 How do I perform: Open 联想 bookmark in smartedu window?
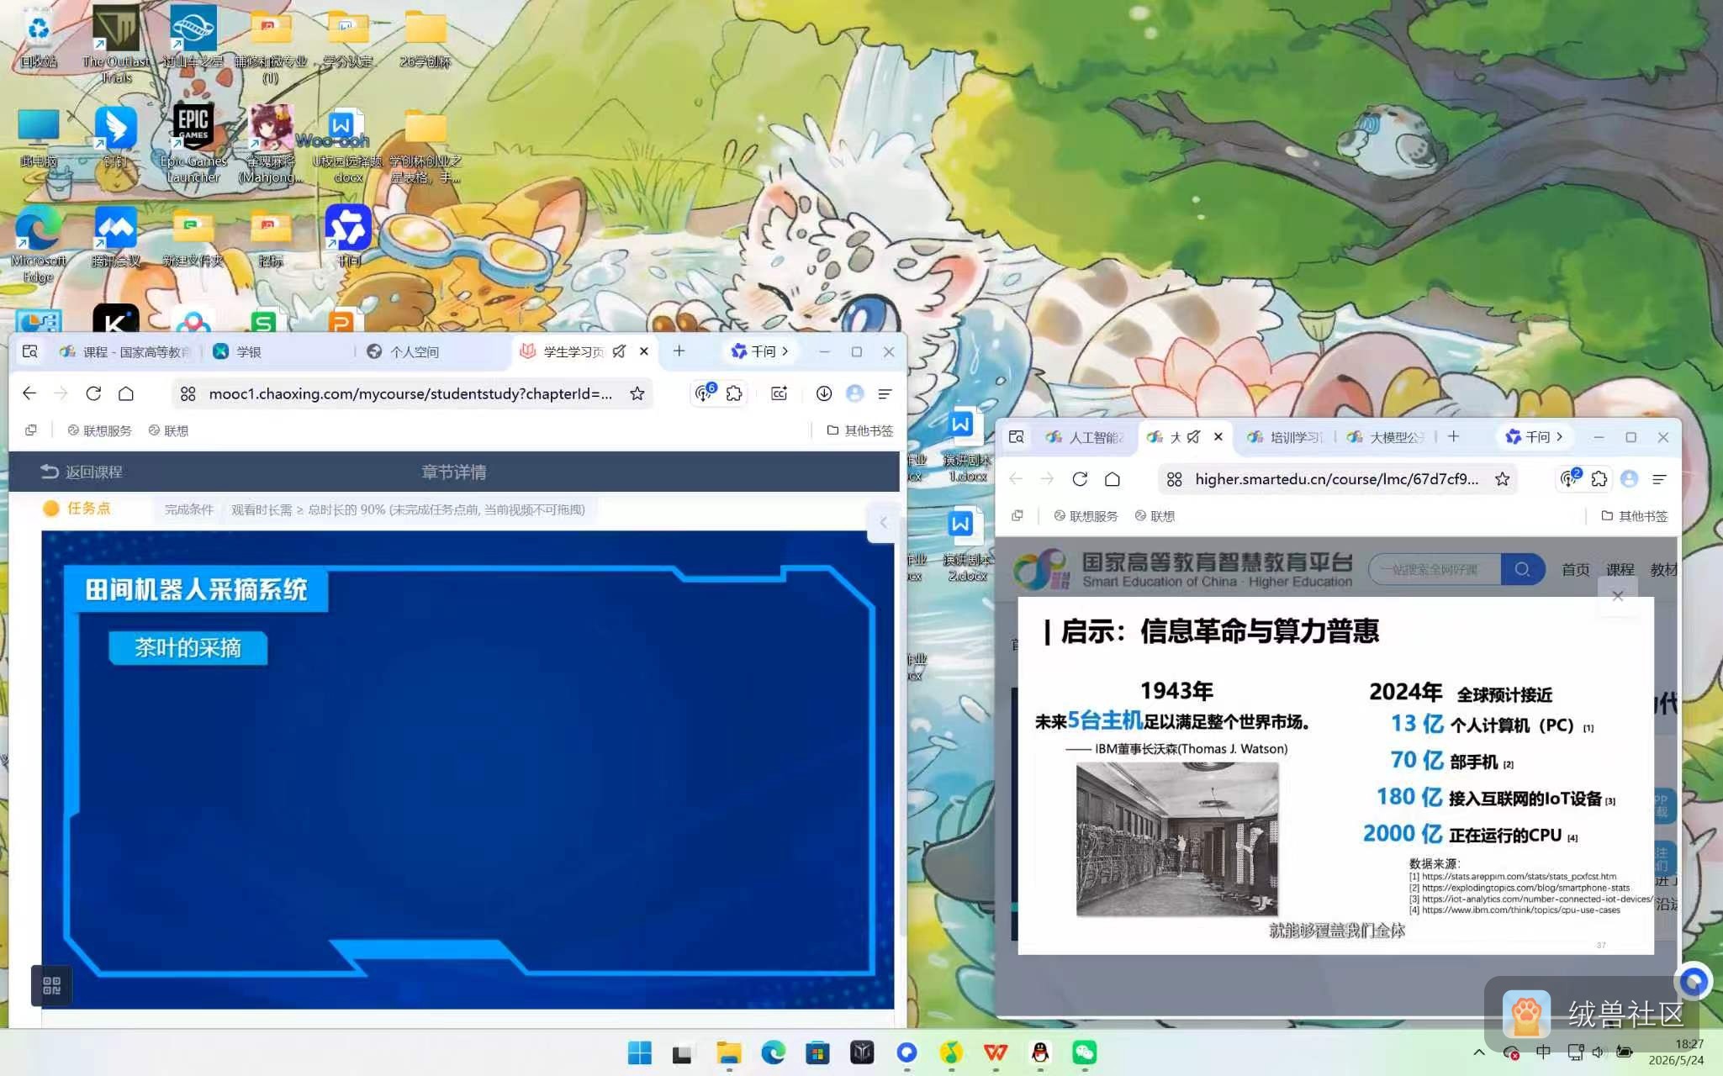1155,516
